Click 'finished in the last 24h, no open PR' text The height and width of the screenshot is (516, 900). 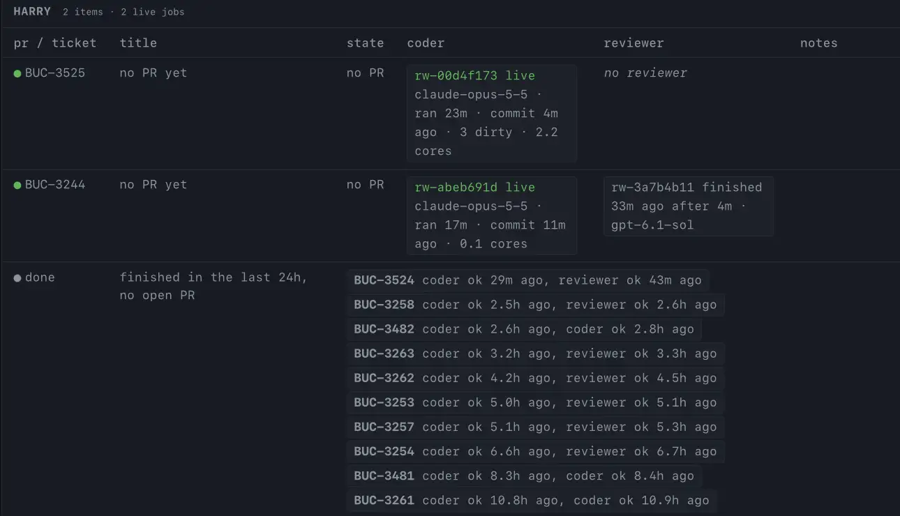click(213, 286)
